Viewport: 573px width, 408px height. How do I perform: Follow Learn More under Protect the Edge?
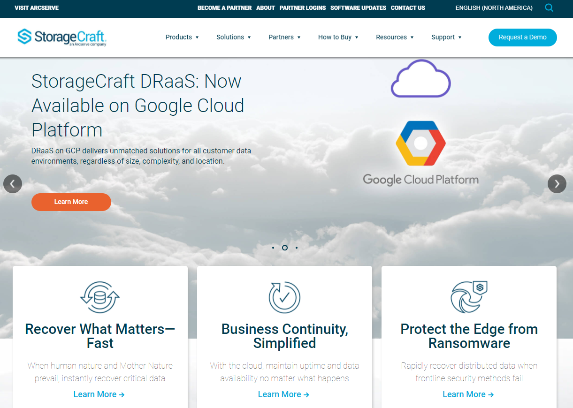[468, 394]
